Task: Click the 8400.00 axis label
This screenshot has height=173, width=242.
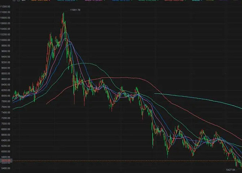Action: click(6, 85)
